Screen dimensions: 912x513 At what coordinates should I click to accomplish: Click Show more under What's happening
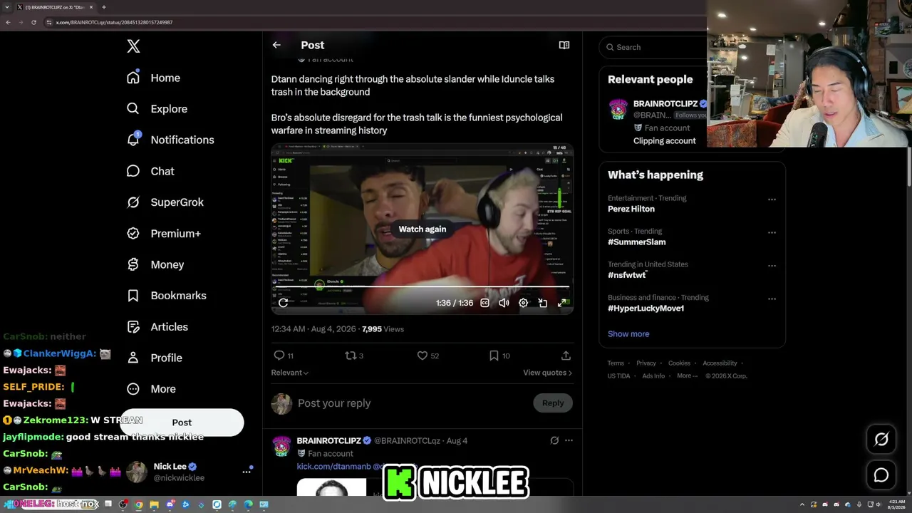click(x=628, y=333)
